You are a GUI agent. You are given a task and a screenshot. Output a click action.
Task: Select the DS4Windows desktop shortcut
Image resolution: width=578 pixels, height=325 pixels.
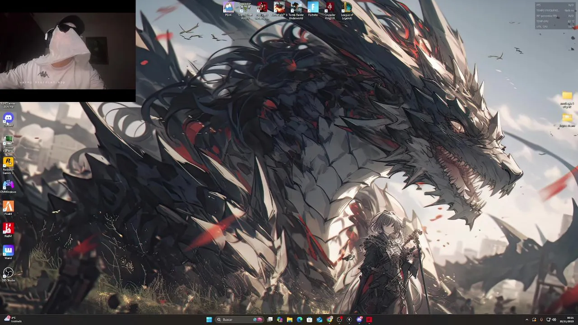pyautogui.click(x=8, y=186)
